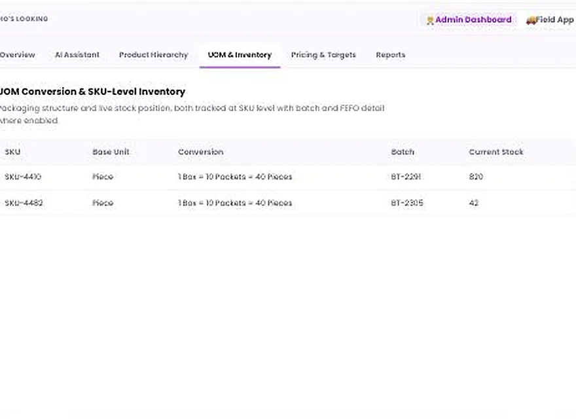Go to the Product Hierarchy tab
Screen dimensions: 576x419
(x=154, y=55)
